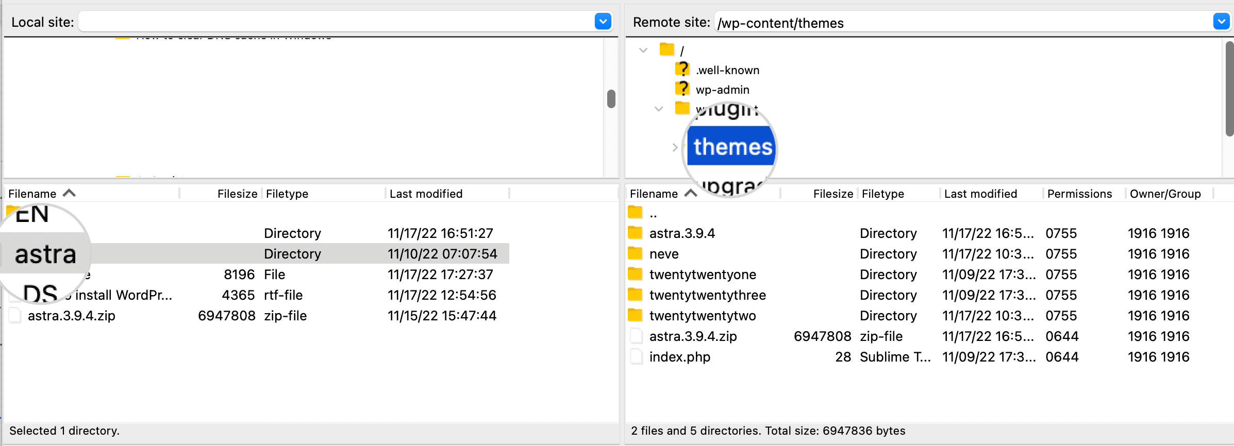1234x446 pixels.
Task: Click the .well-known unknown folder icon
Action: [x=682, y=69]
